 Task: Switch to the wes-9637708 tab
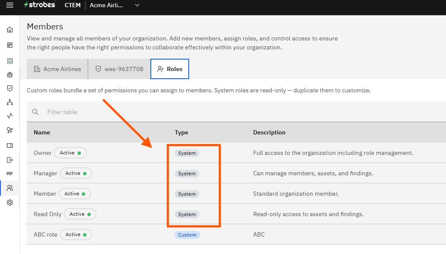point(119,69)
